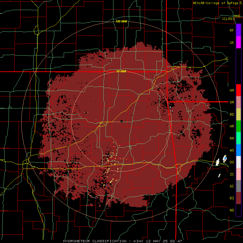
Task: Click the HA legend label
Action: (232, 90)
